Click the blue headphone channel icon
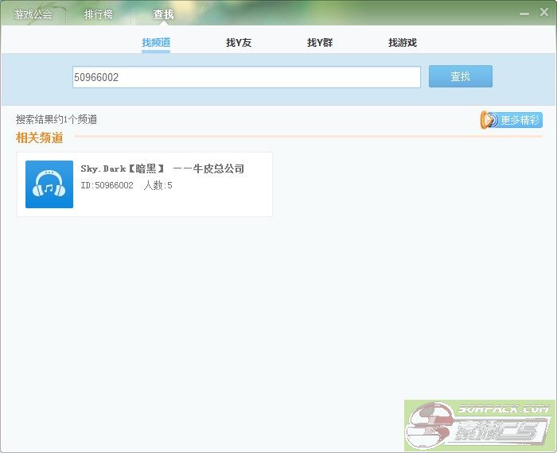 pyautogui.click(x=49, y=184)
